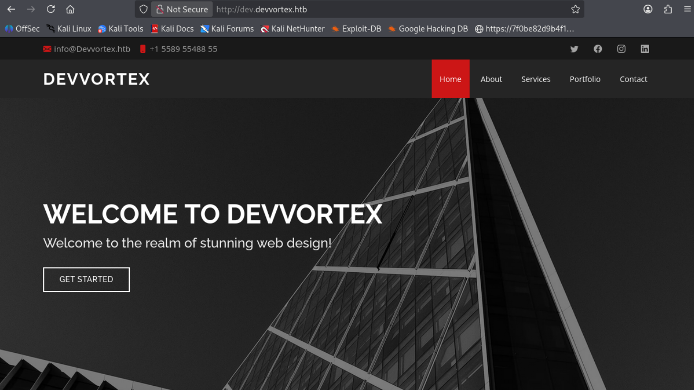Show the Not Secure connection info
This screenshot has width=694, height=390.
[x=182, y=9]
